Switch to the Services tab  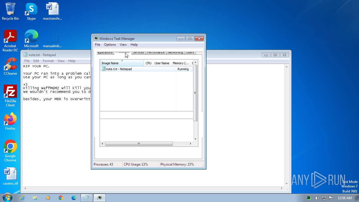click(x=138, y=52)
